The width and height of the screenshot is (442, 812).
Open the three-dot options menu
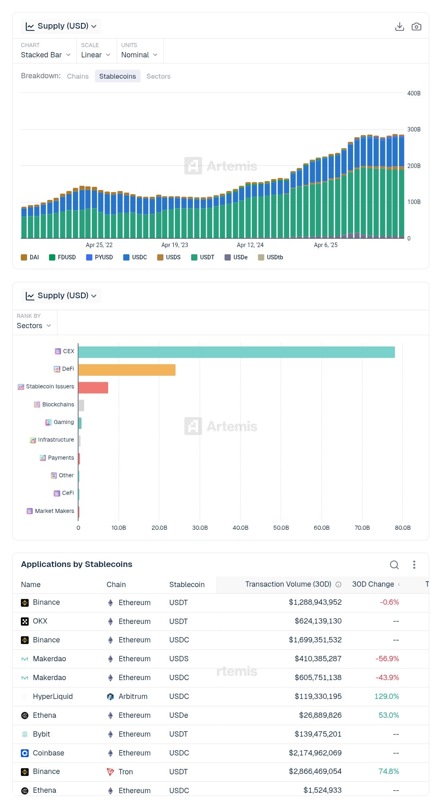(x=414, y=565)
